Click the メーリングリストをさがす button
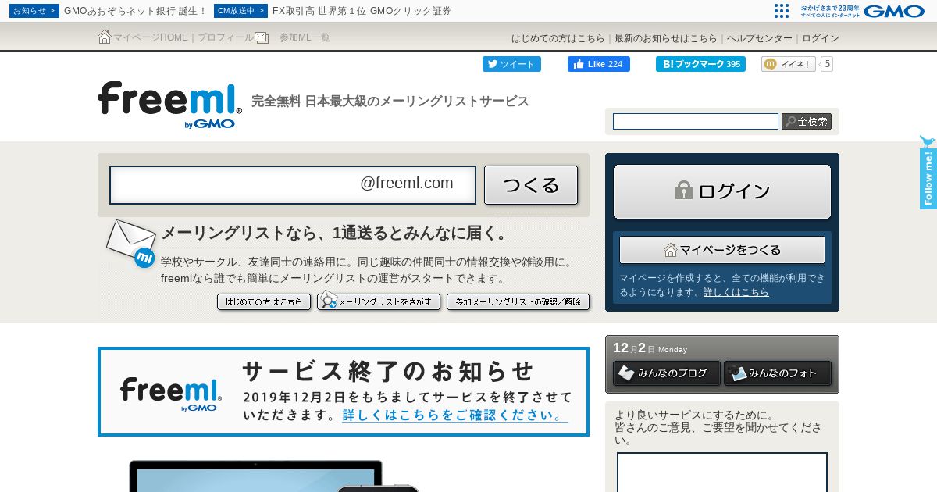The width and height of the screenshot is (937, 492). tap(379, 301)
